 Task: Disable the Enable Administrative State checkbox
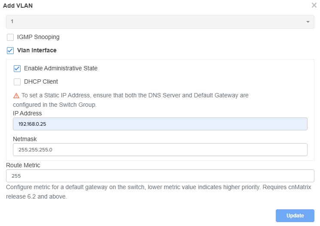17,69
